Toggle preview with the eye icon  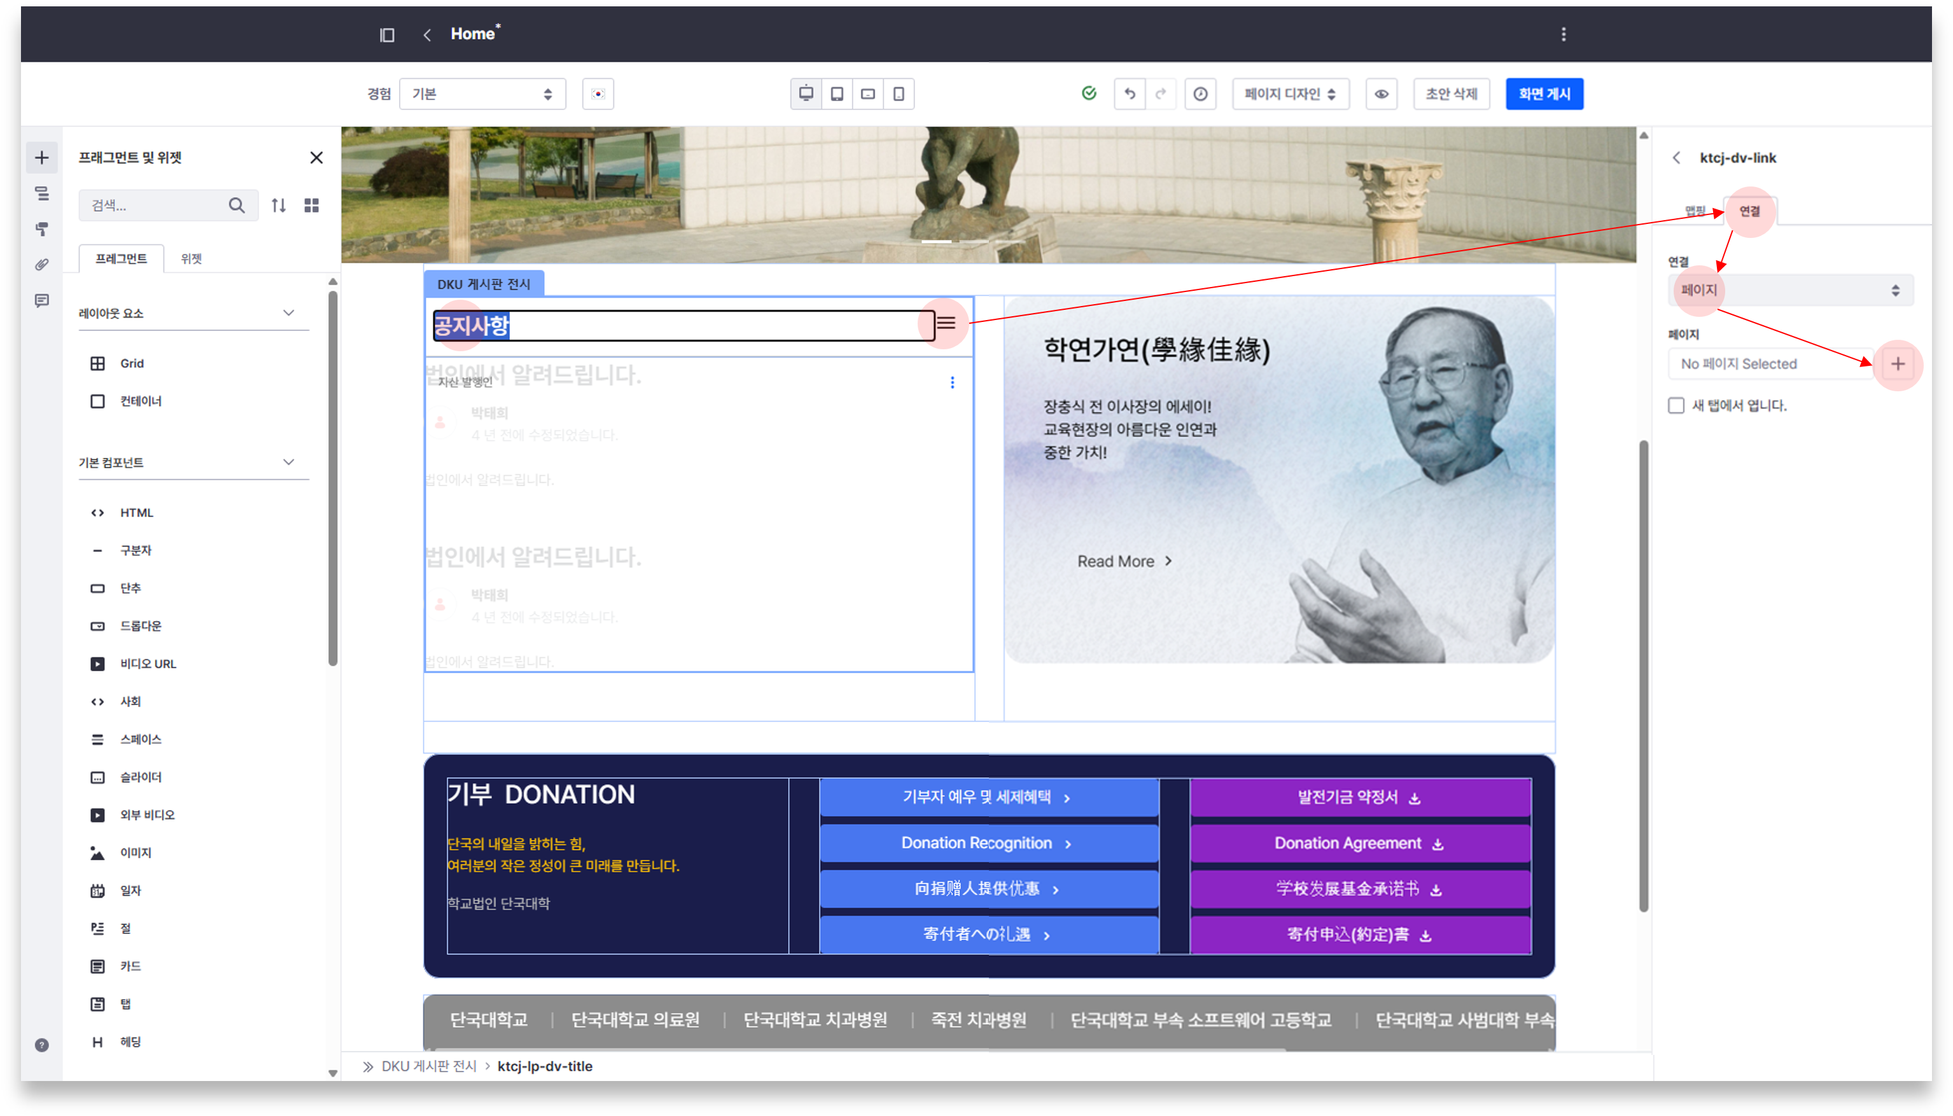click(x=1381, y=94)
